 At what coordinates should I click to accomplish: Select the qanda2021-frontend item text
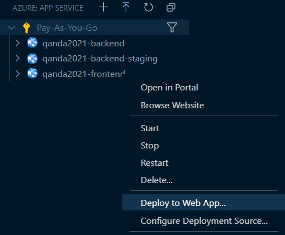tap(84, 74)
